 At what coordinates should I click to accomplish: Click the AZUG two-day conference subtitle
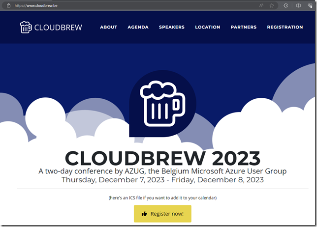pyautogui.click(x=162, y=171)
